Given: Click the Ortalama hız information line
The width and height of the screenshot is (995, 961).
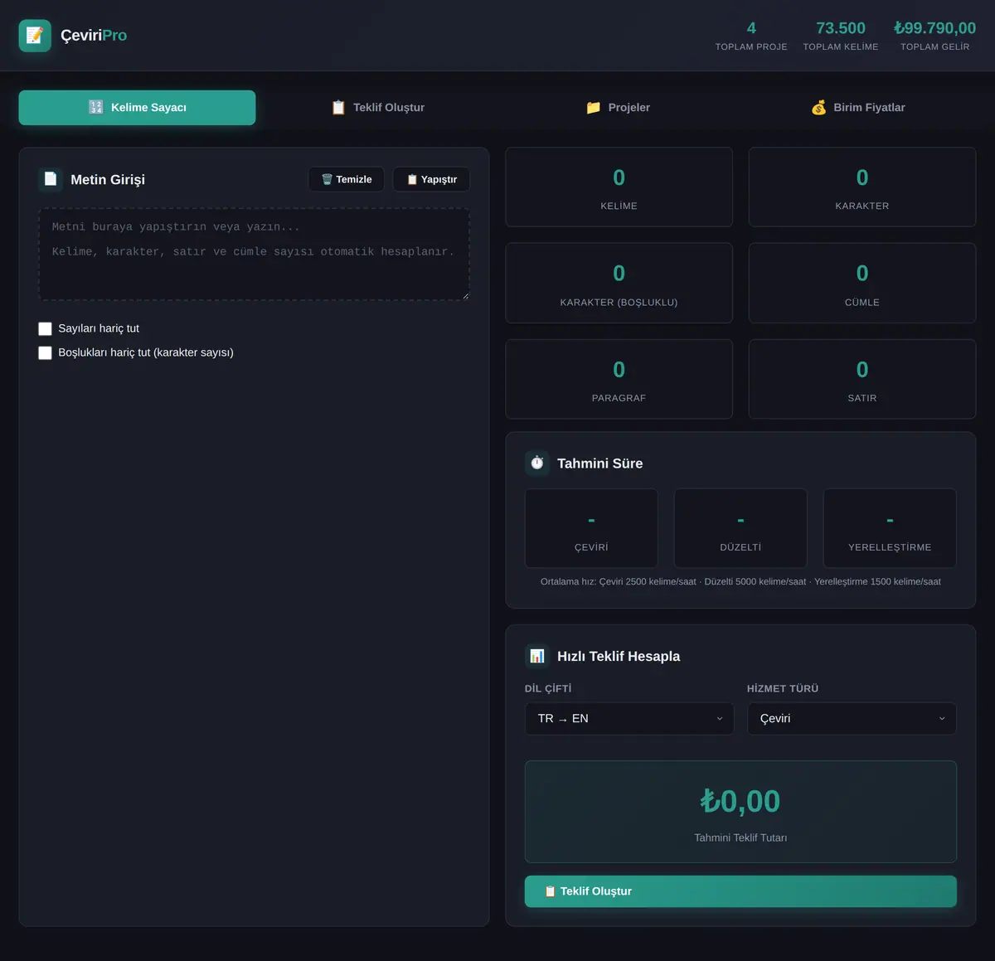Looking at the screenshot, I should pyautogui.click(x=740, y=581).
